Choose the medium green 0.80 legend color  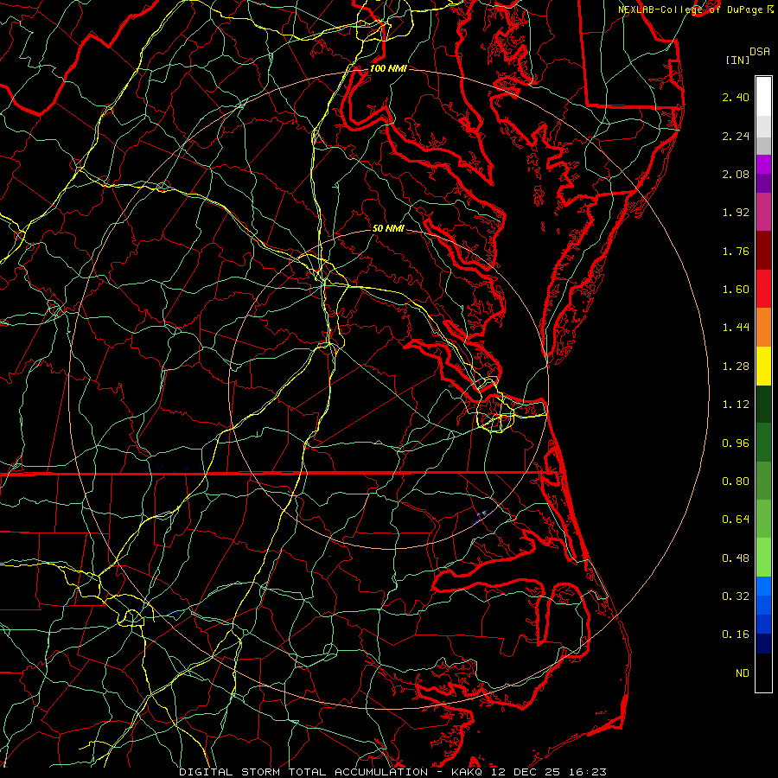pyautogui.click(x=763, y=481)
